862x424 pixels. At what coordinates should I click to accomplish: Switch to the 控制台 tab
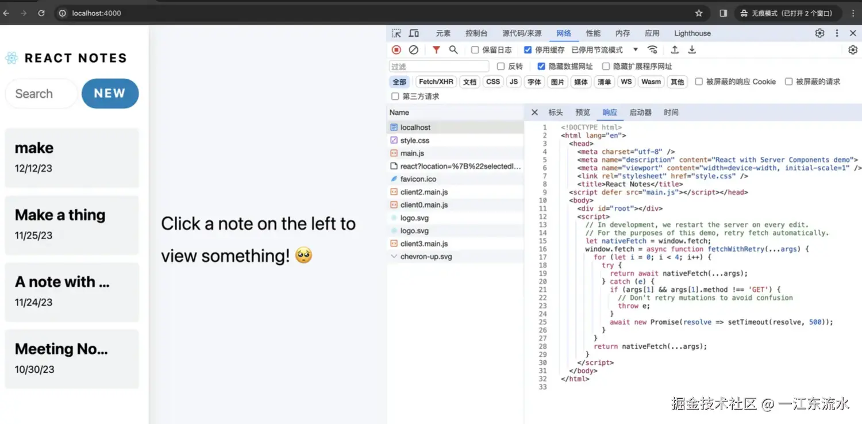[476, 33]
